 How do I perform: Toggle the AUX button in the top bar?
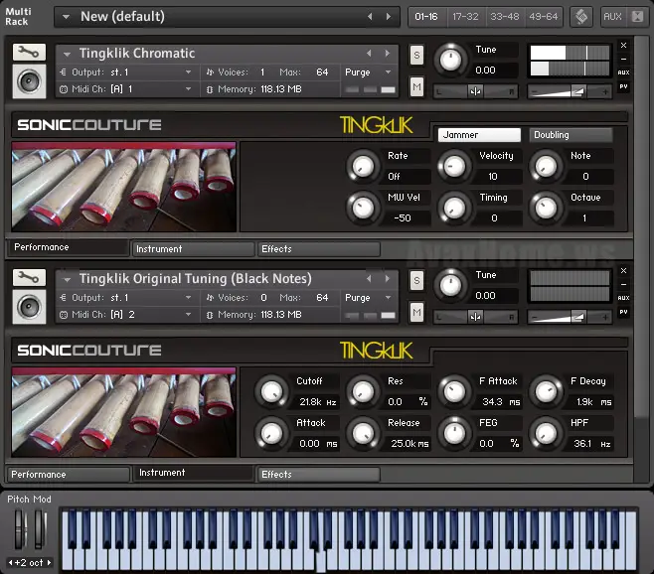(x=612, y=17)
